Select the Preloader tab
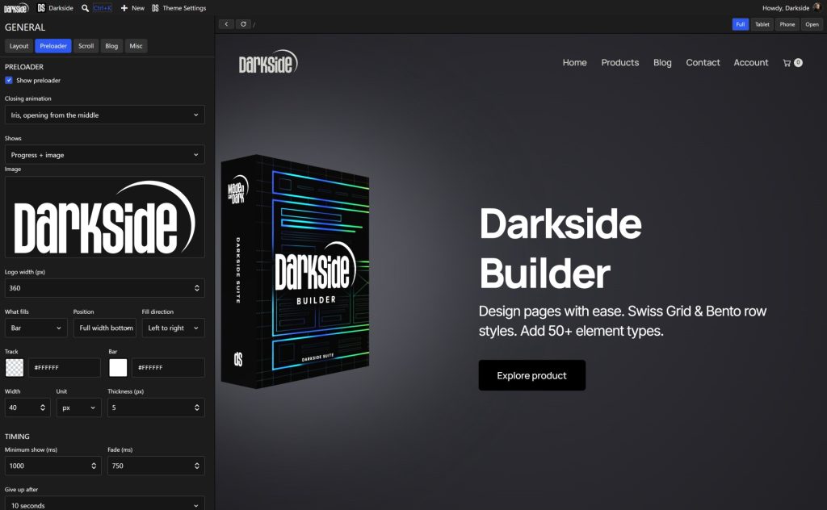 [x=53, y=46]
